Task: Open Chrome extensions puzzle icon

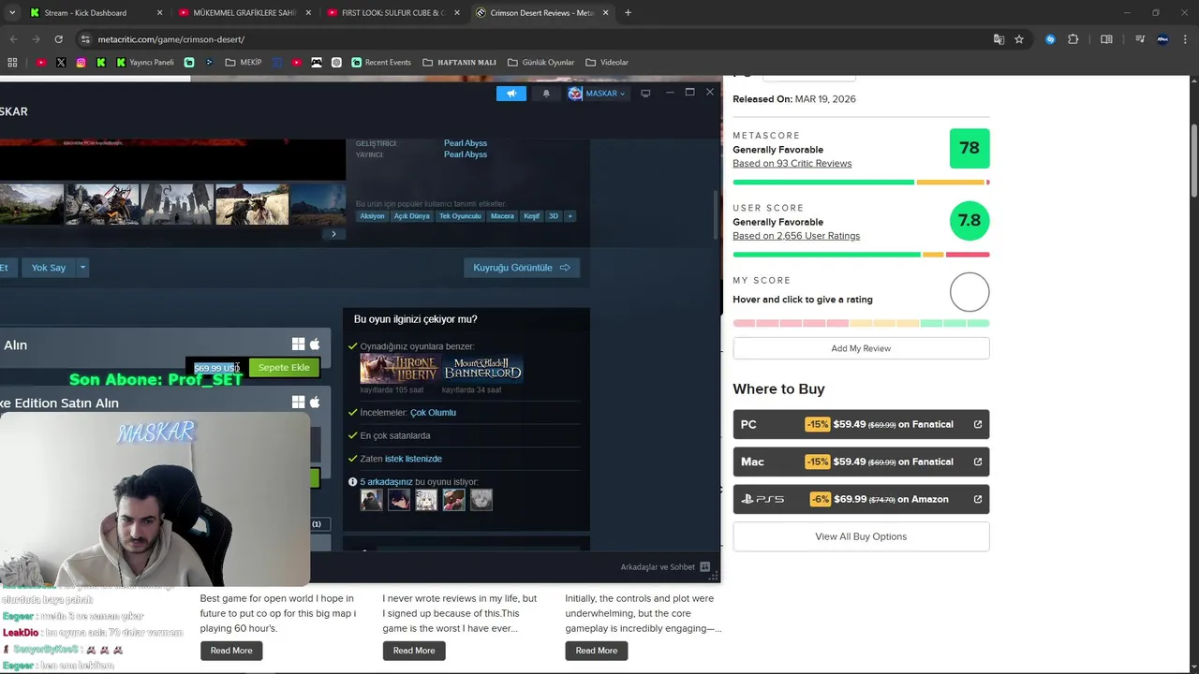Action: (x=1073, y=39)
